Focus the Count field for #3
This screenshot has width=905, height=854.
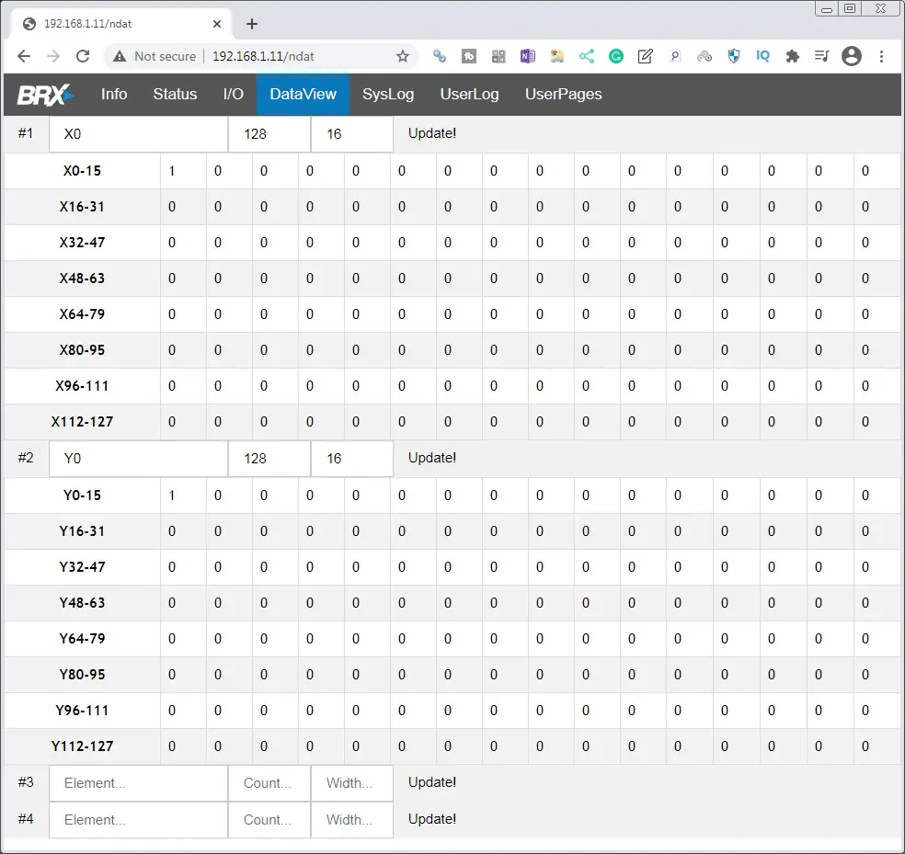[269, 783]
